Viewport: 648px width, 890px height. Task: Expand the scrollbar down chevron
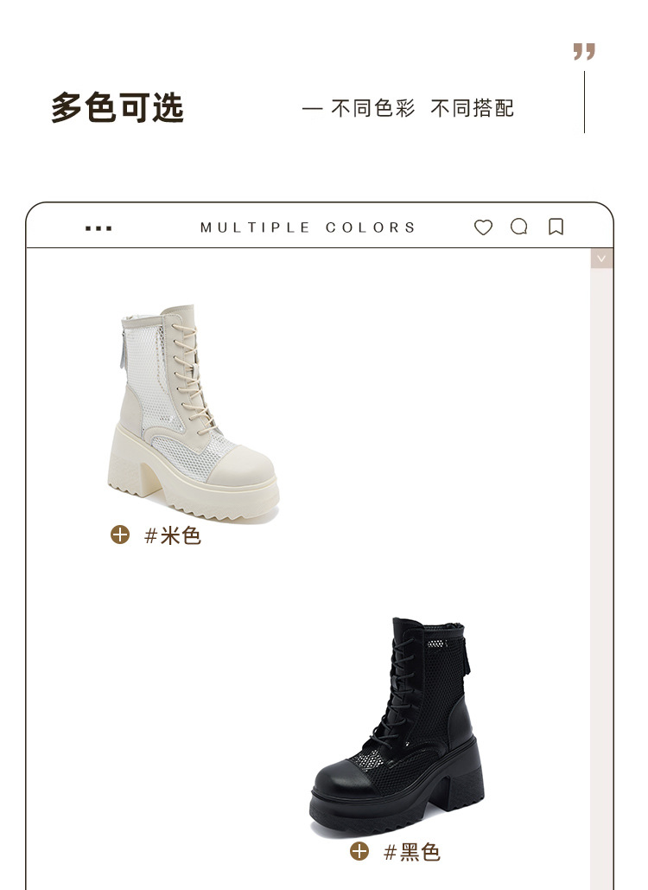click(601, 259)
